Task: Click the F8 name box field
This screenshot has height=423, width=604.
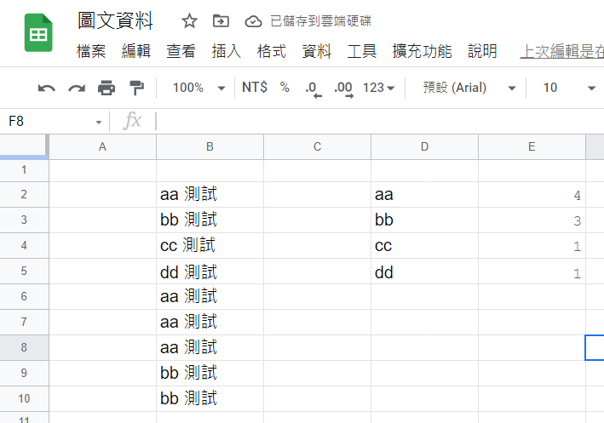Action: pyautogui.click(x=55, y=121)
